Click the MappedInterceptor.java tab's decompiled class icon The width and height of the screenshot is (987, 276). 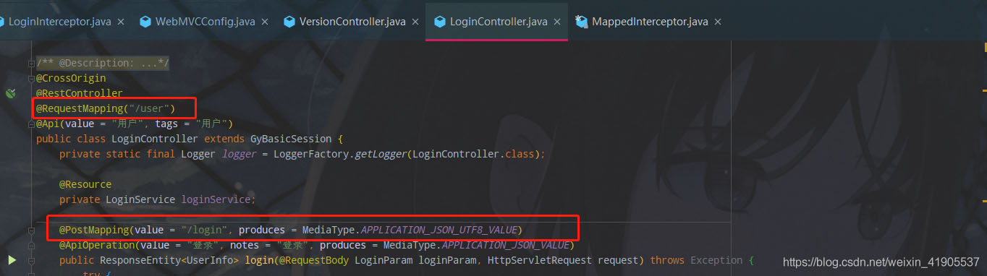[x=581, y=22]
